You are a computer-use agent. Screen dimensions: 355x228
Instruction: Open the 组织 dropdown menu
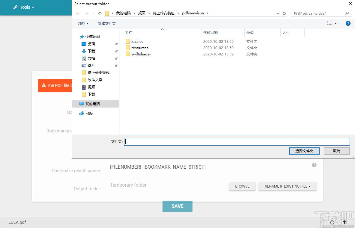click(x=83, y=24)
